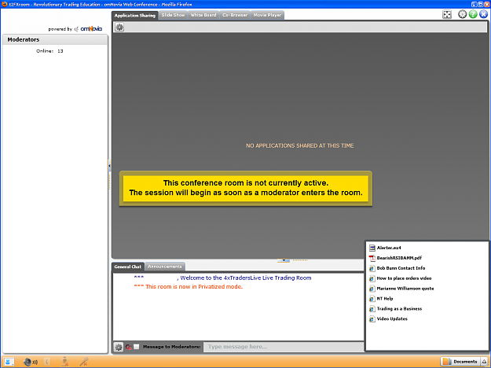Click the Privatized mode notice text
This screenshot has height=368, width=491.
coord(189,287)
